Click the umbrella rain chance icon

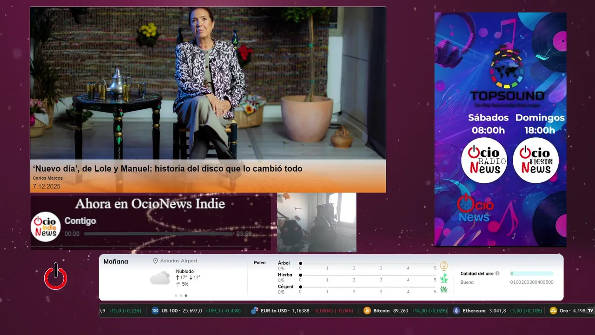click(178, 284)
